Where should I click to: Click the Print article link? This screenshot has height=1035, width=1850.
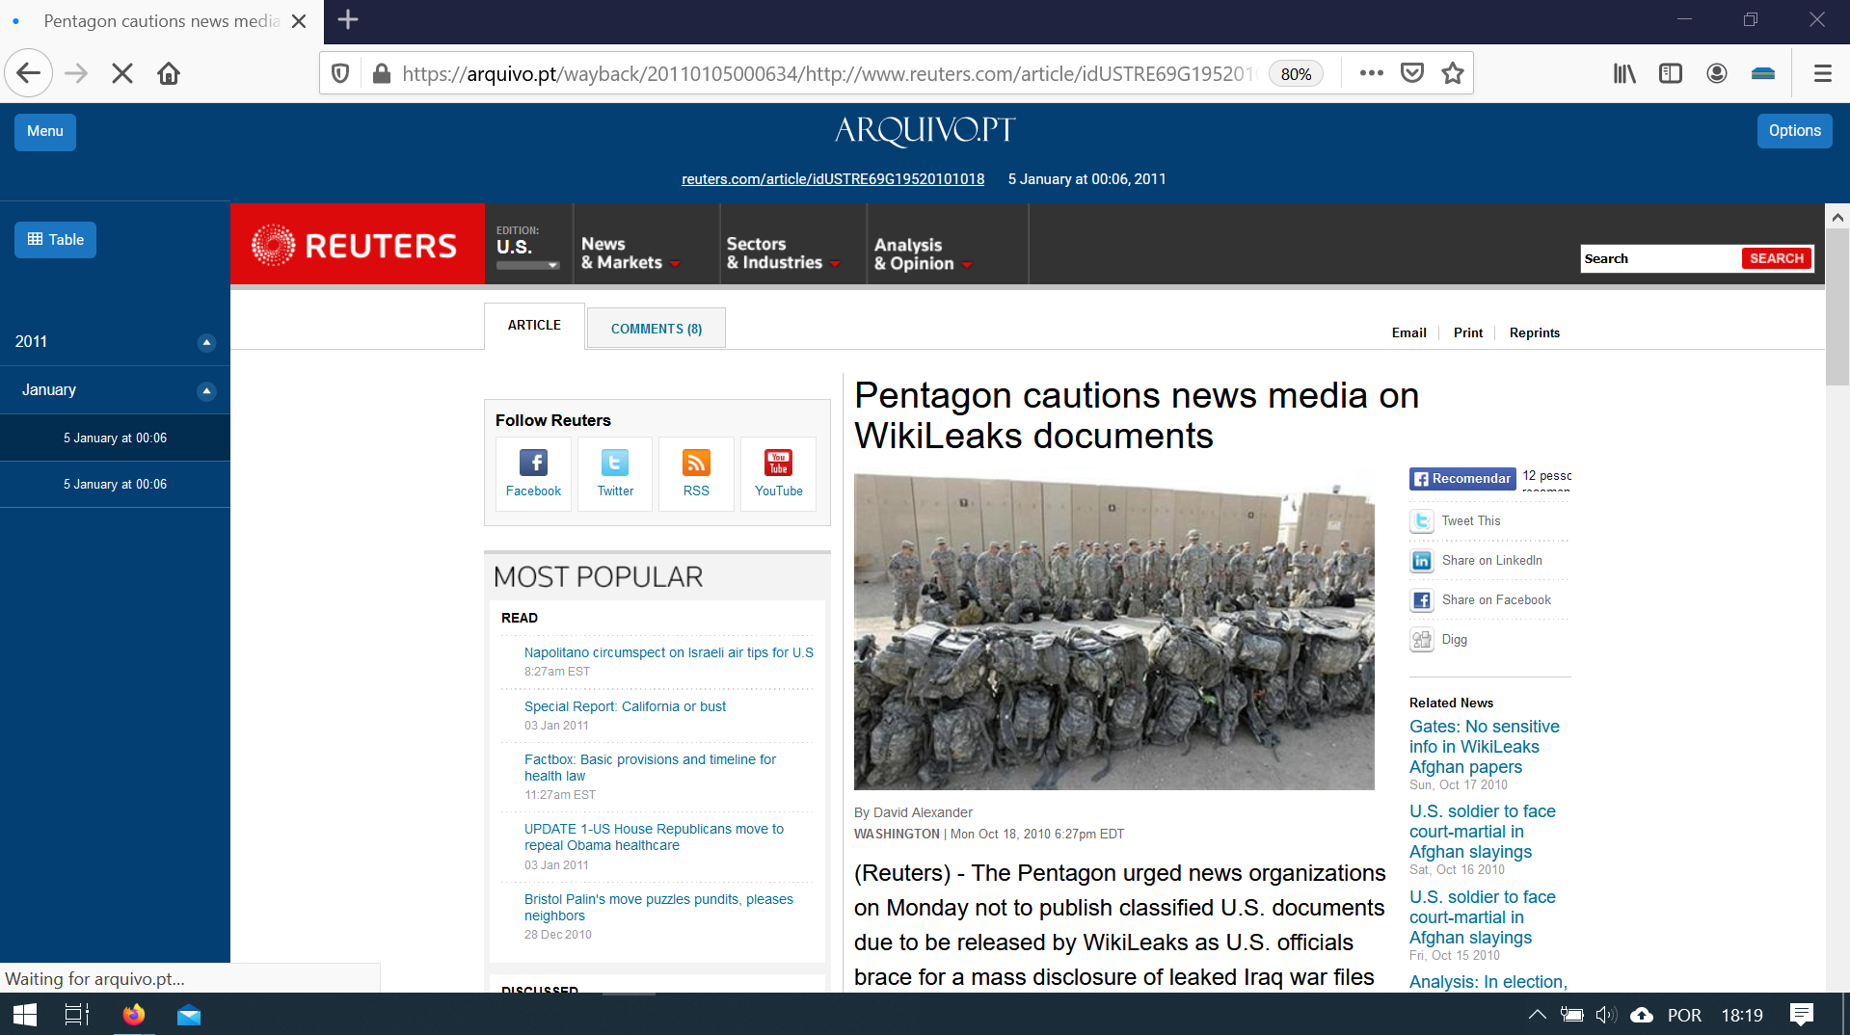pyautogui.click(x=1467, y=332)
